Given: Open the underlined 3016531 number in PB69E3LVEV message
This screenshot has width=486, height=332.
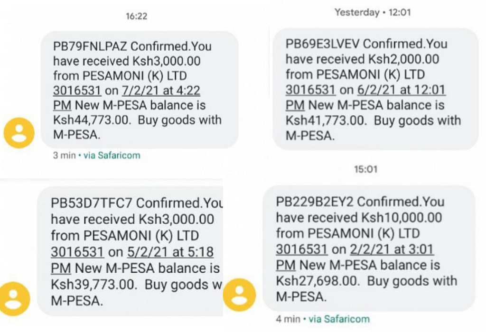Looking at the screenshot, I should point(310,90).
